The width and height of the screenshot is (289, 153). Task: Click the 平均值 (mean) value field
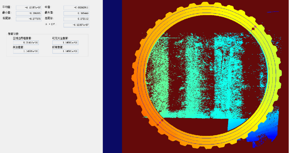pyautogui.click(x=29, y=7)
